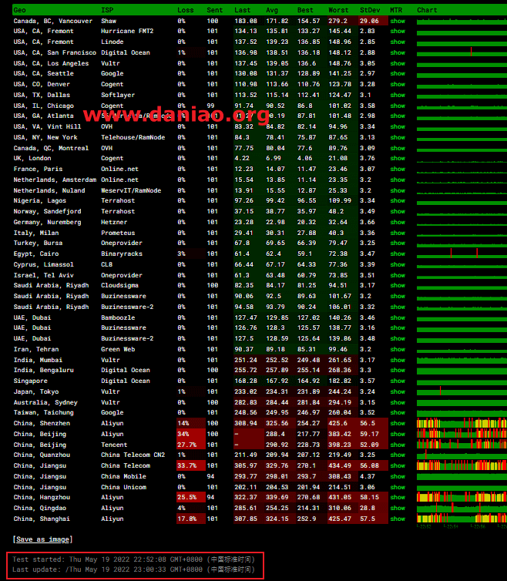Select the 'Turkey, Bursa' geo cell
Image resolution: width=507 pixels, height=581 pixels.
click(x=38, y=243)
